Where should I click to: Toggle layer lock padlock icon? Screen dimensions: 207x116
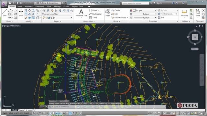pos(49,18)
